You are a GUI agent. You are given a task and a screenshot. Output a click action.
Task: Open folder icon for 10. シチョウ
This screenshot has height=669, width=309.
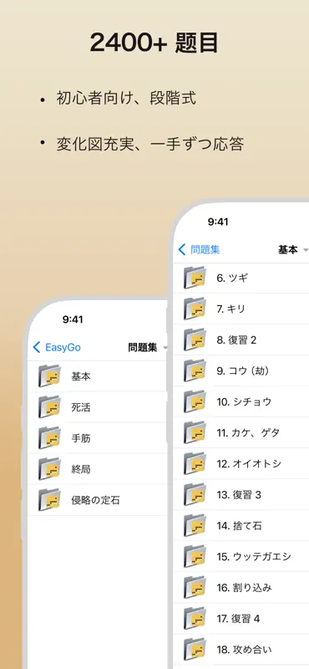point(195,401)
